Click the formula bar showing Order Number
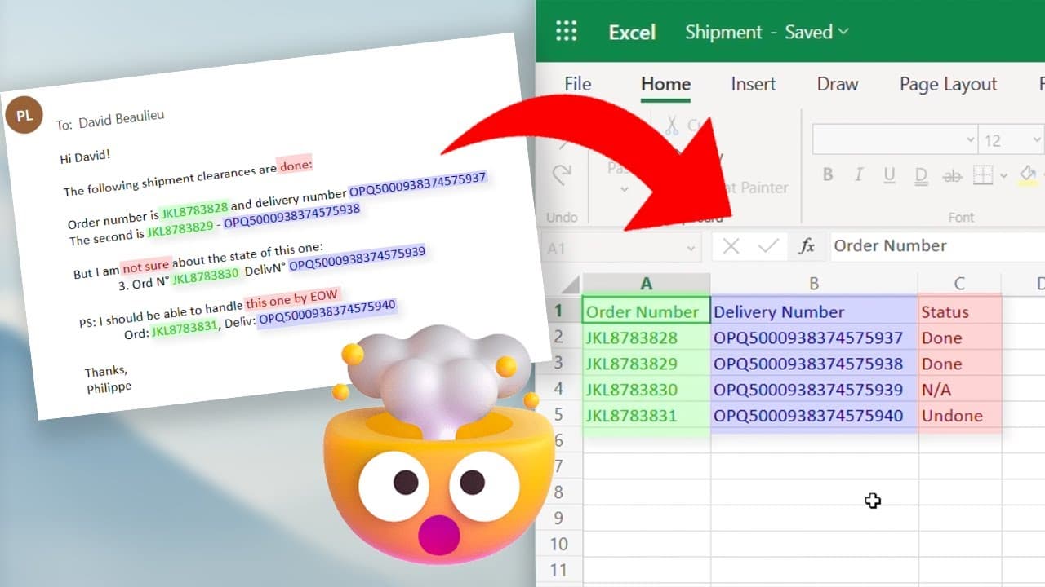Image resolution: width=1045 pixels, height=587 pixels. [x=937, y=246]
